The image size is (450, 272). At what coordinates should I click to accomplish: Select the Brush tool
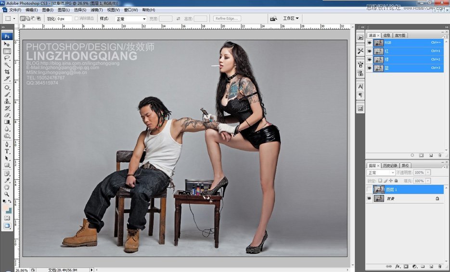click(7, 94)
